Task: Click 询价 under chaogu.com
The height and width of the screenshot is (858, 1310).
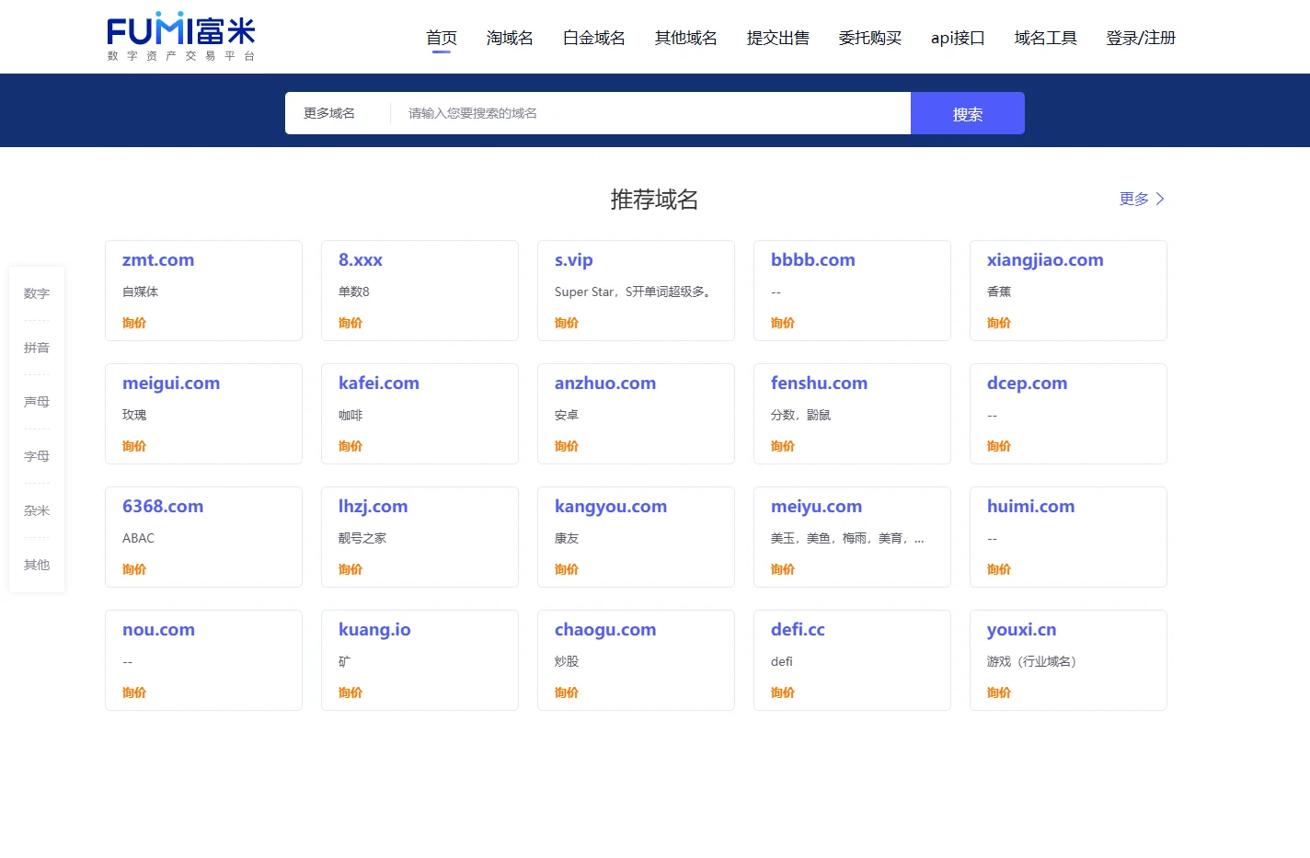Action: tap(567, 692)
